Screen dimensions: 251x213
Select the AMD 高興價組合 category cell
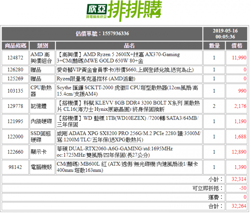43,58
